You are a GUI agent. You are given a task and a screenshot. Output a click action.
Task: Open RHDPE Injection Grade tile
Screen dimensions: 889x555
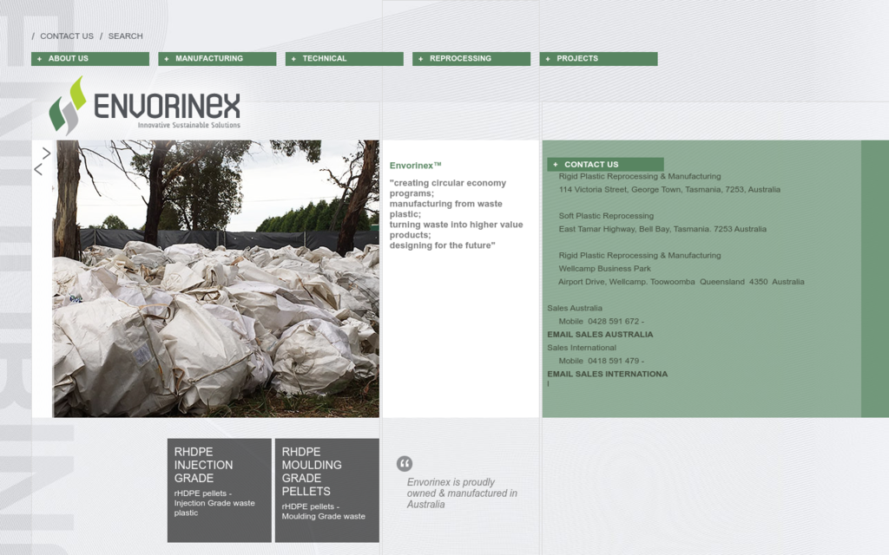coord(219,490)
